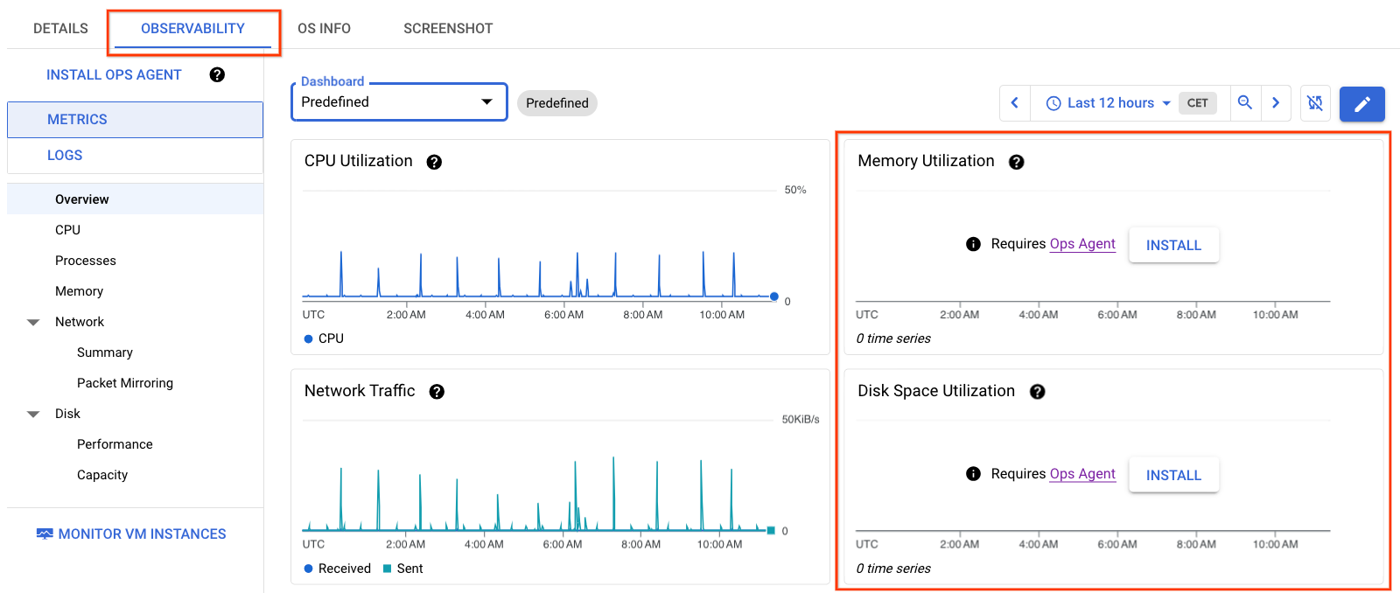
Task: Click the edit dashboard pencil button
Action: click(x=1361, y=104)
